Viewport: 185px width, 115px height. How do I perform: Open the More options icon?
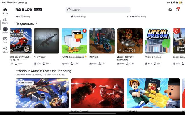tap(5, 49)
